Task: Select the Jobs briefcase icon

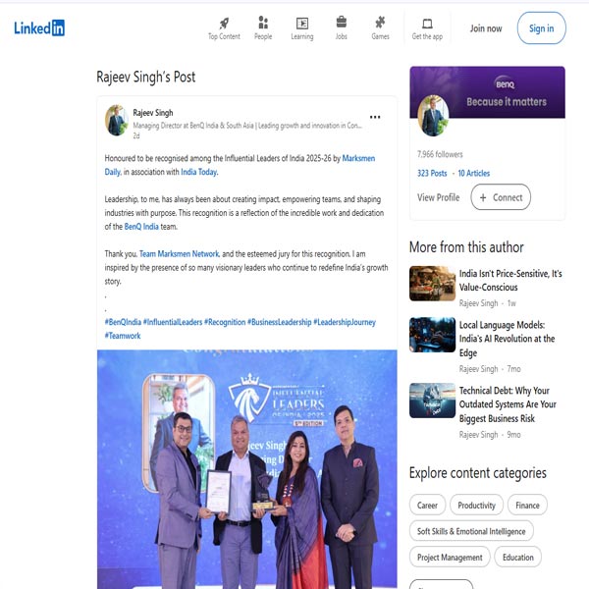Action: click(x=341, y=22)
